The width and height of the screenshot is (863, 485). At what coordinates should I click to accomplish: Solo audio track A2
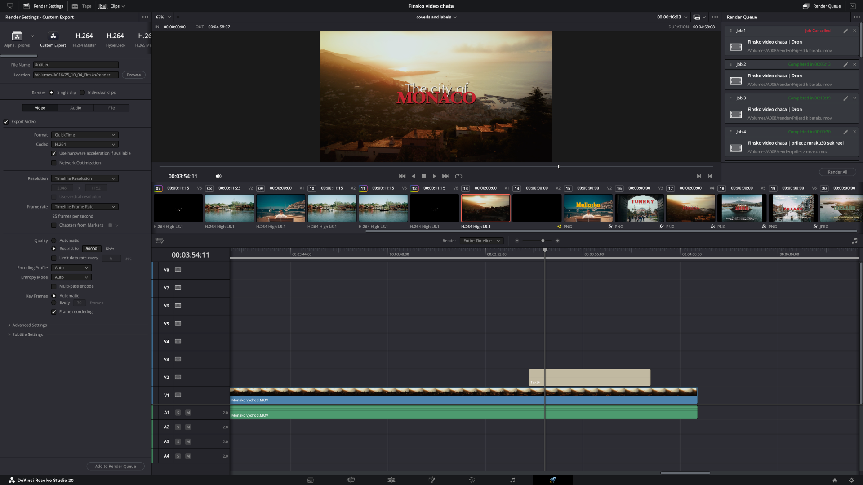[178, 427]
